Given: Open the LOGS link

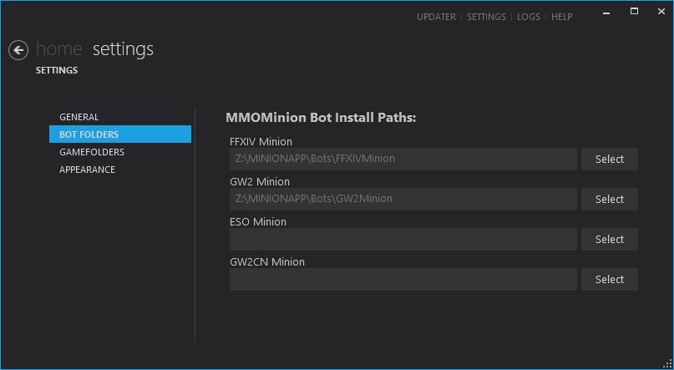Looking at the screenshot, I should point(529,17).
